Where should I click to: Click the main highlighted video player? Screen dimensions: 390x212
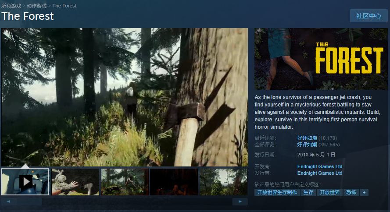coord(125,97)
